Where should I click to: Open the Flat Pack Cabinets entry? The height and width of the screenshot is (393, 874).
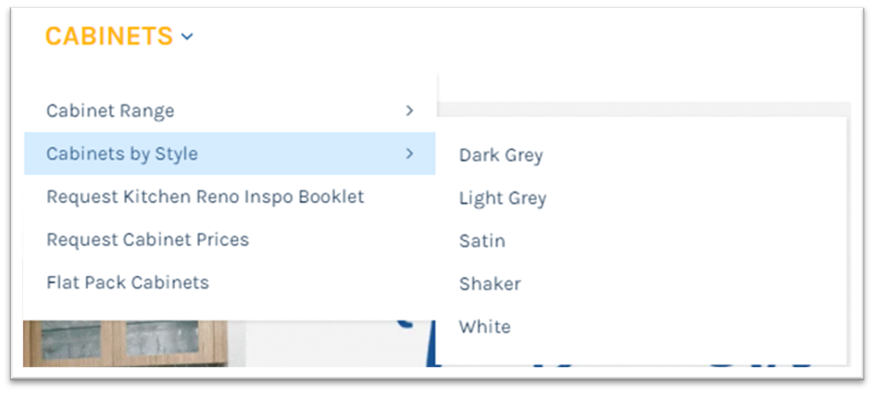[128, 282]
